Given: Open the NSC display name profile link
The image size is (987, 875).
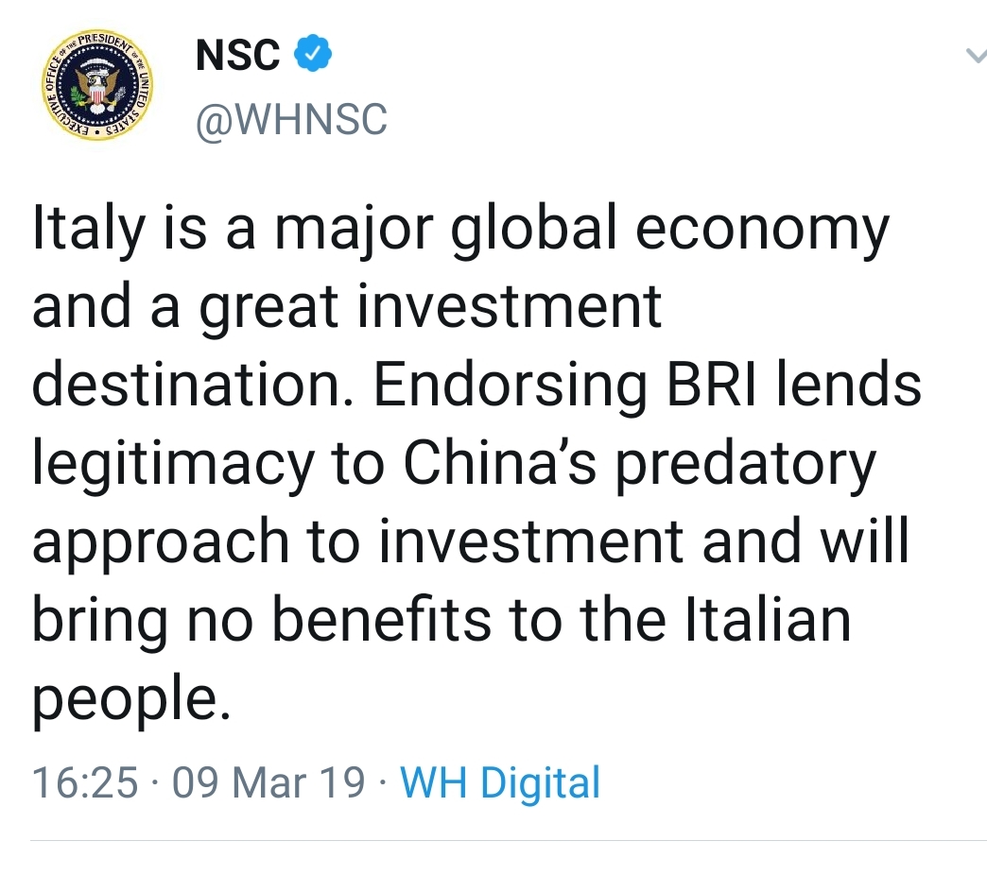Looking at the screenshot, I should point(237,56).
